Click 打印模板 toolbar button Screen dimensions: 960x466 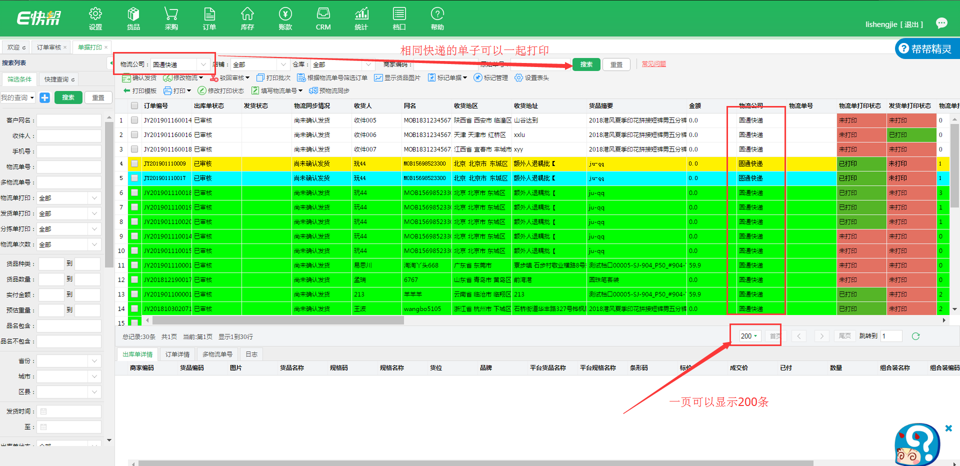pos(139,90)
